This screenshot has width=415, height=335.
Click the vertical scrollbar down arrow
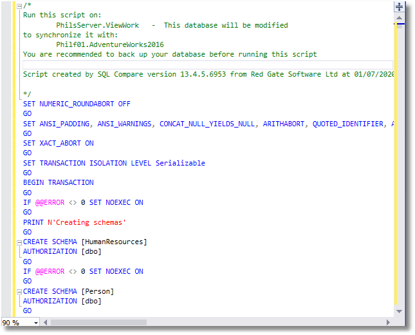click(399, 311)
